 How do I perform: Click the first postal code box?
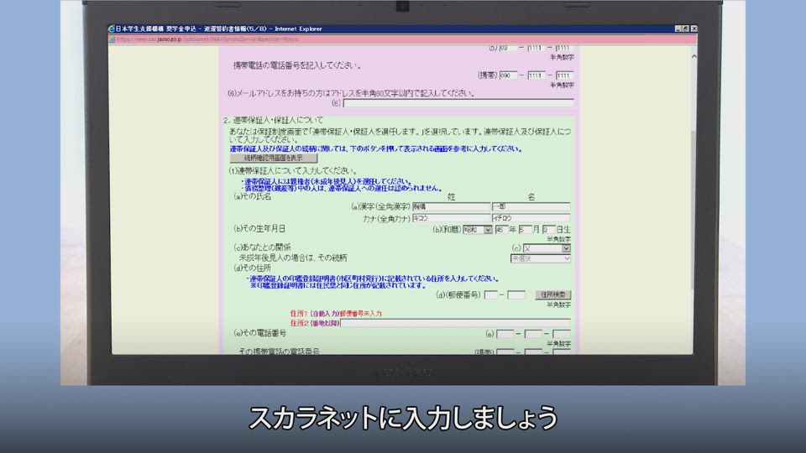click(492, 294)
